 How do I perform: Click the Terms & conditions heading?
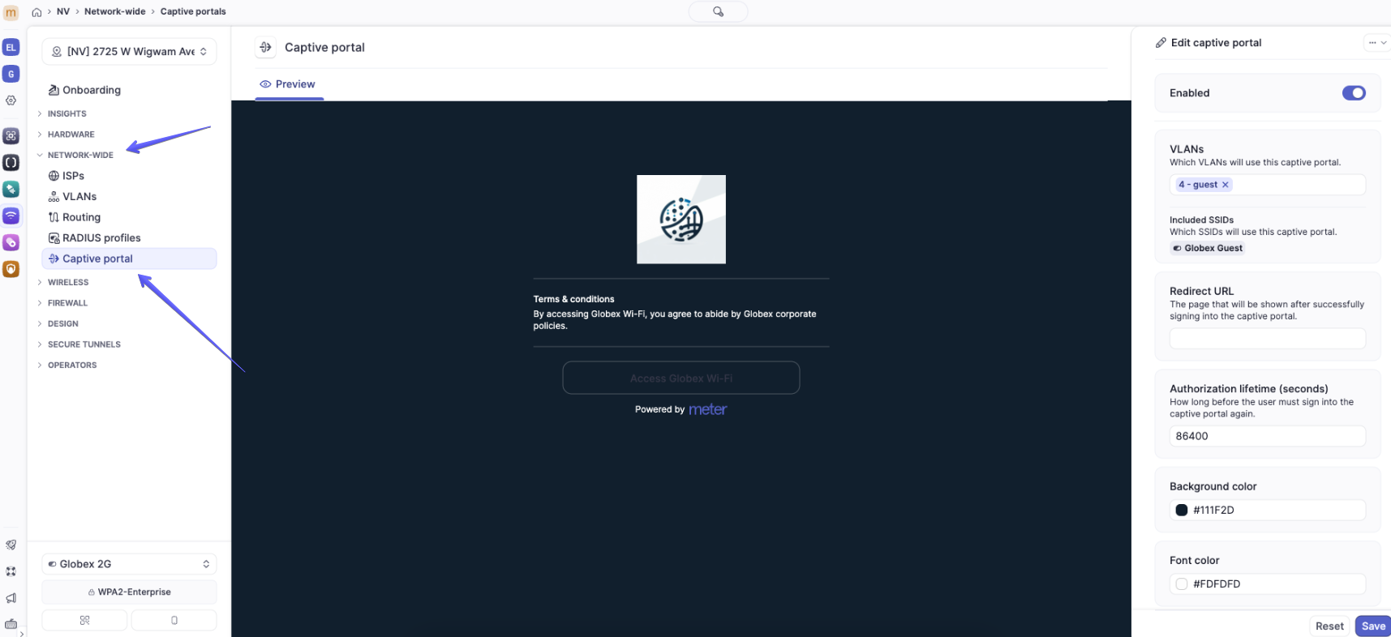click(x=573, y=299)
